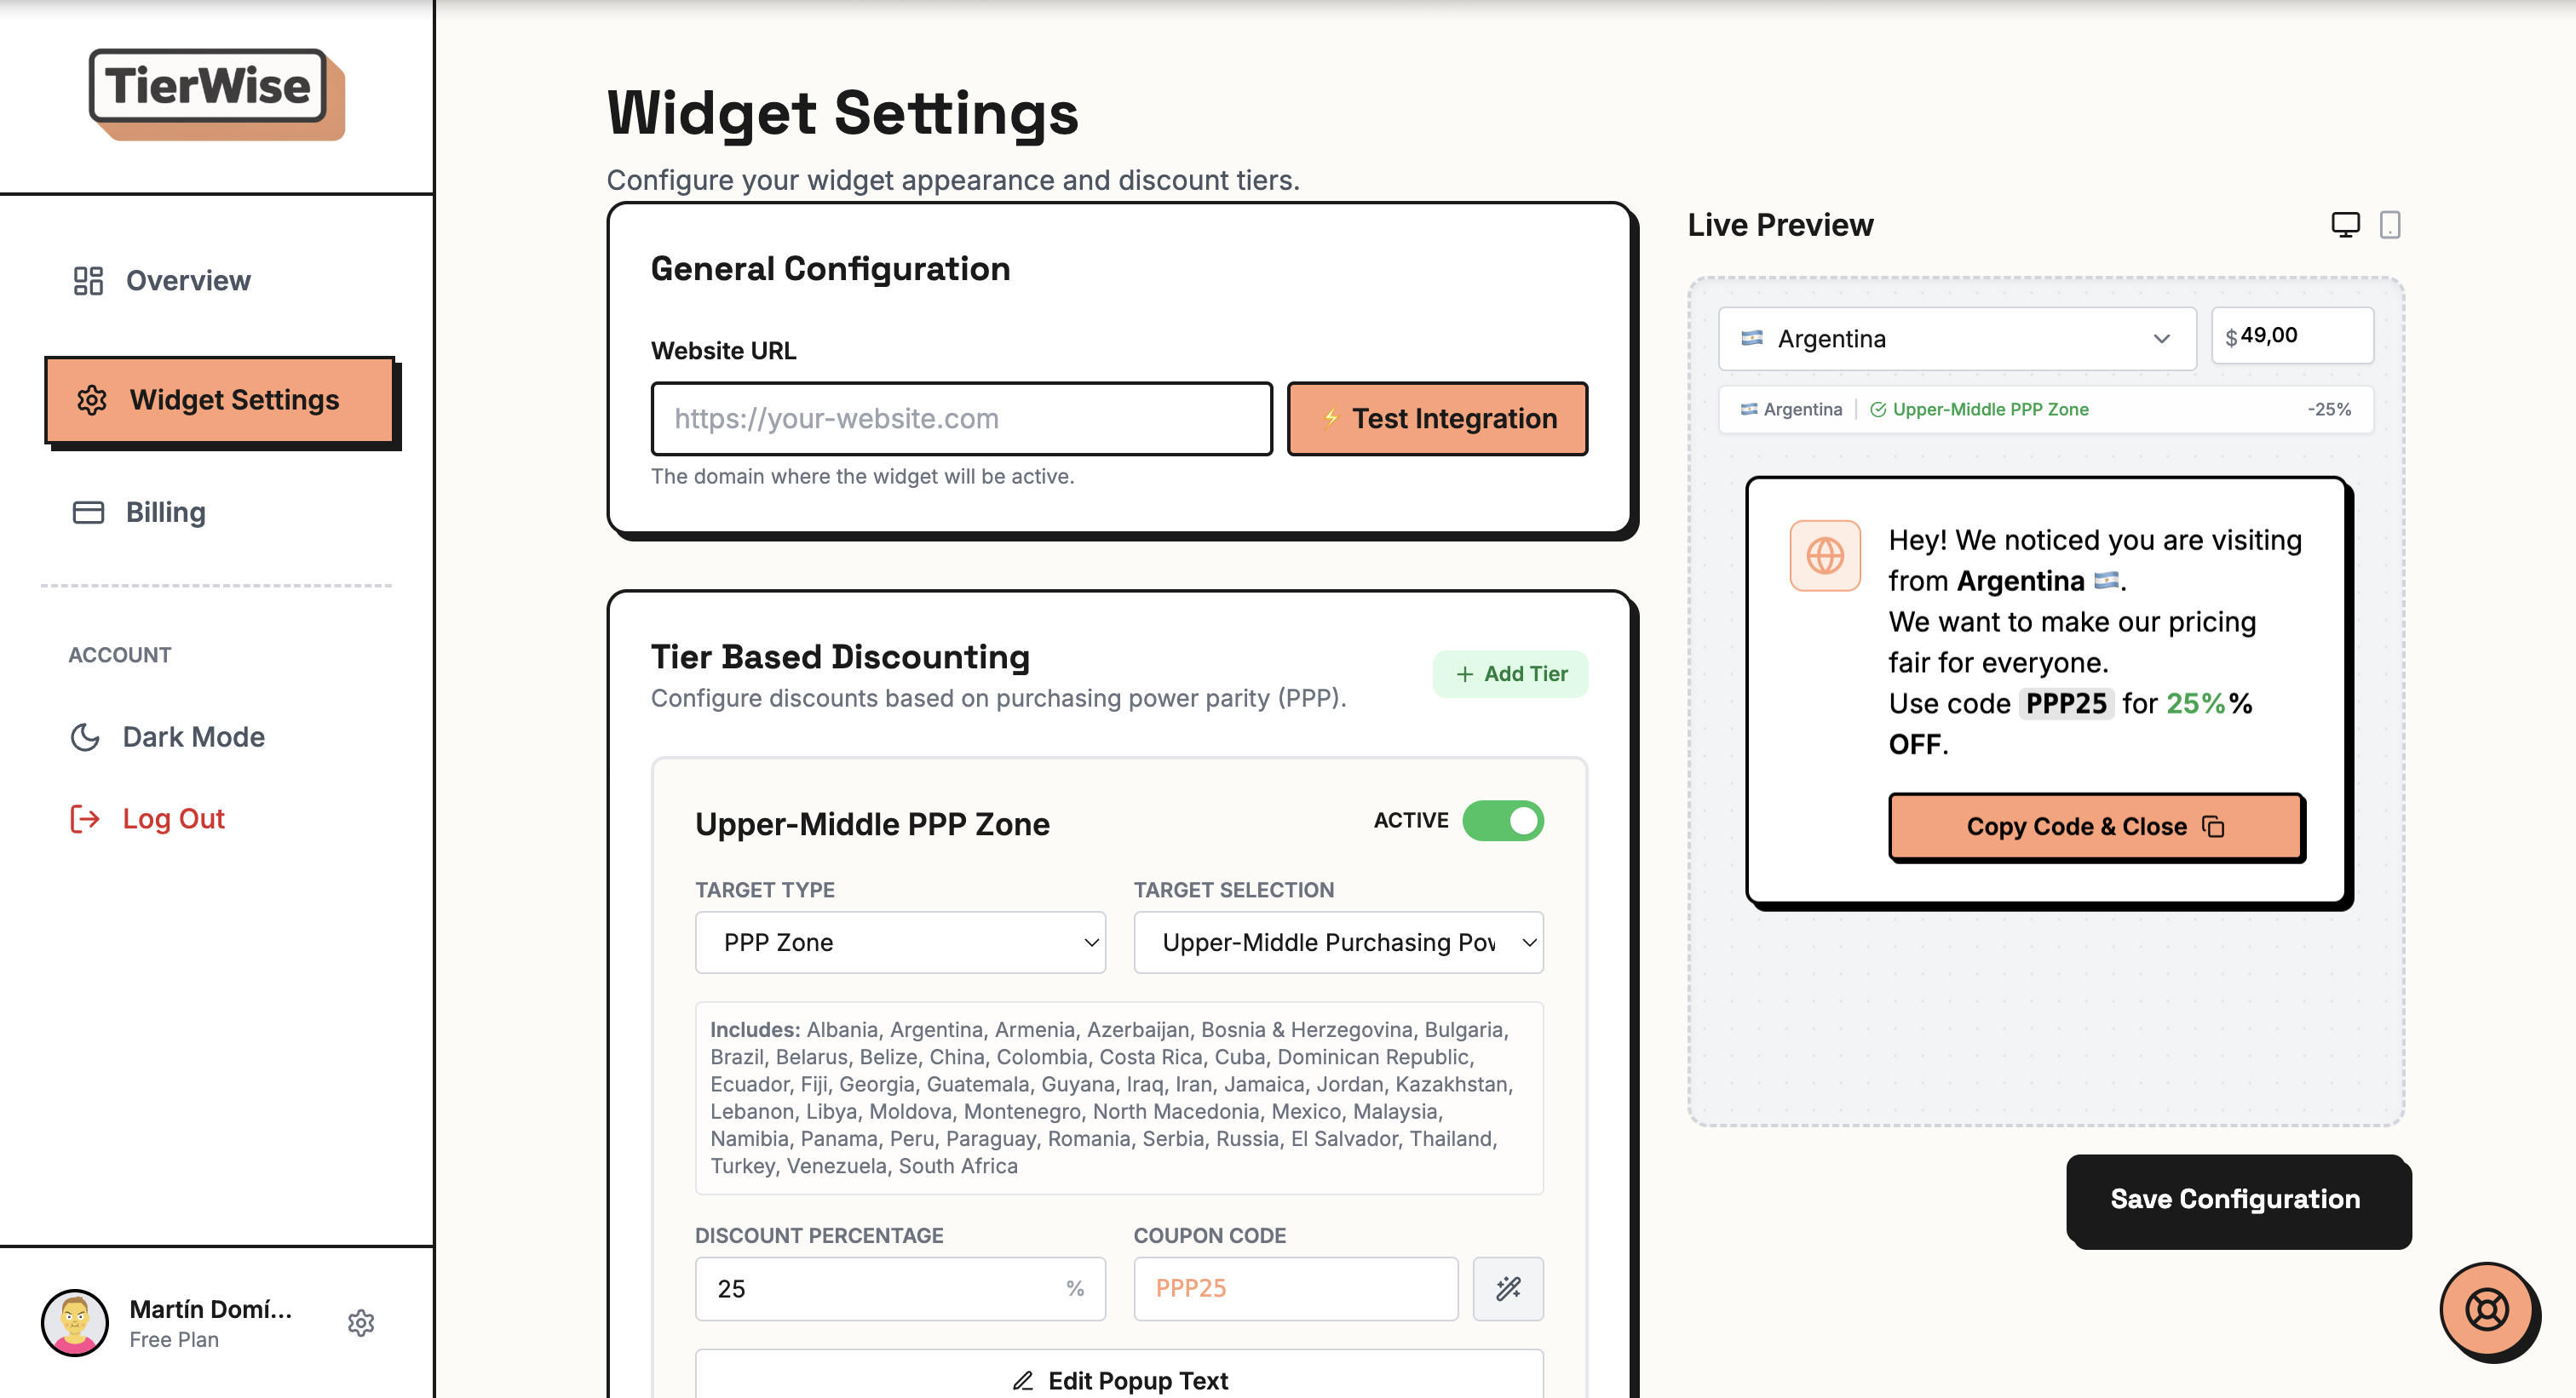Viewport: 2576px width, 1398px height.
Task: Select the desktop preview icon above Live Preview
Action: tap(2347, 224)
